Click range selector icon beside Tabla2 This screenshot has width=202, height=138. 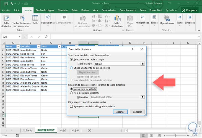143,63
